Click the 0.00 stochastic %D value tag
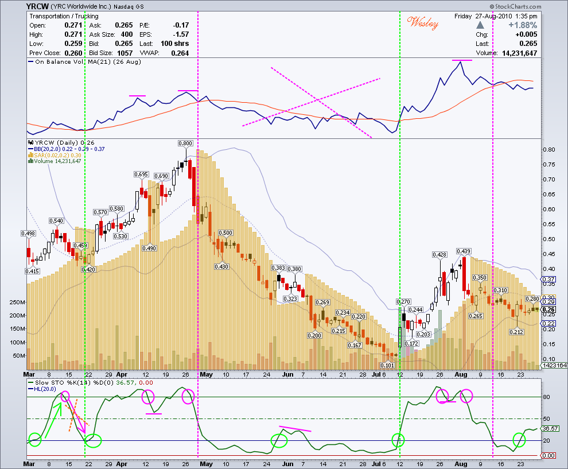 click(549, 455)
